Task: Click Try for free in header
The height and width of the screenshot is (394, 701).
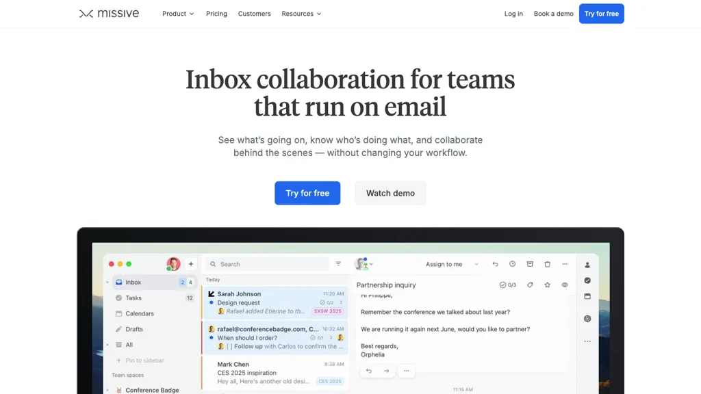Action: coord(601,14)
